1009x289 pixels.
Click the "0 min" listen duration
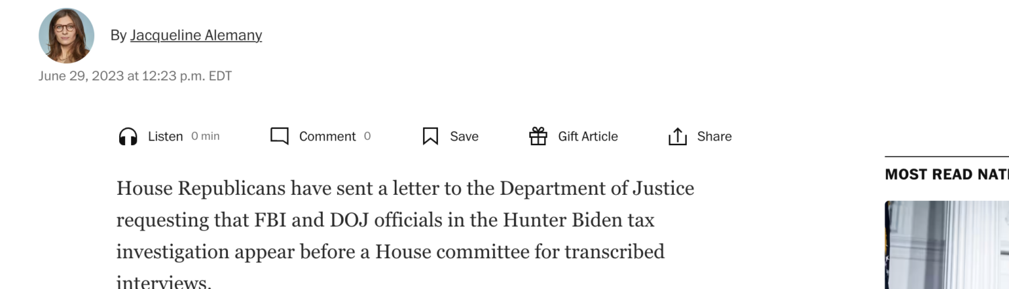[205, 136]
